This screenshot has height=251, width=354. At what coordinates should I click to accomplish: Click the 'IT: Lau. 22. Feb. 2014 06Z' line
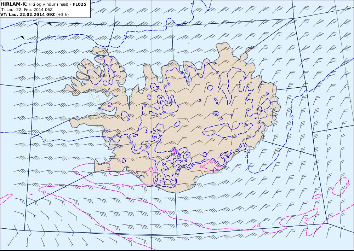pos(27,10)
